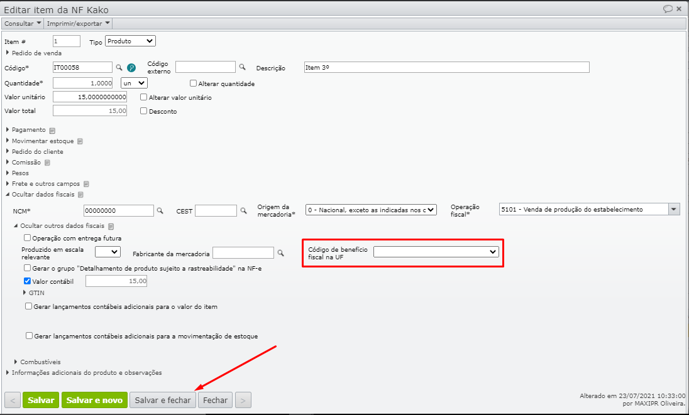
Task: Click the Item # input field
Action: (x=67, y=41)
